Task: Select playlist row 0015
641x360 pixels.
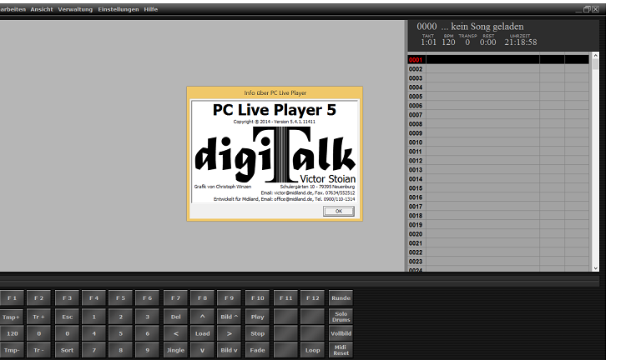Action: [x=498, y=188]
